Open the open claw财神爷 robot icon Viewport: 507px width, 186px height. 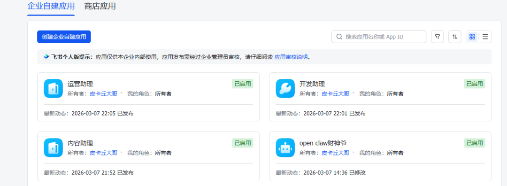(285, 147)
